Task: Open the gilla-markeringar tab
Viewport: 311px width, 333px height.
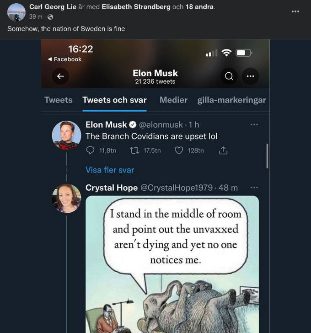Action: tap(231, 100)
